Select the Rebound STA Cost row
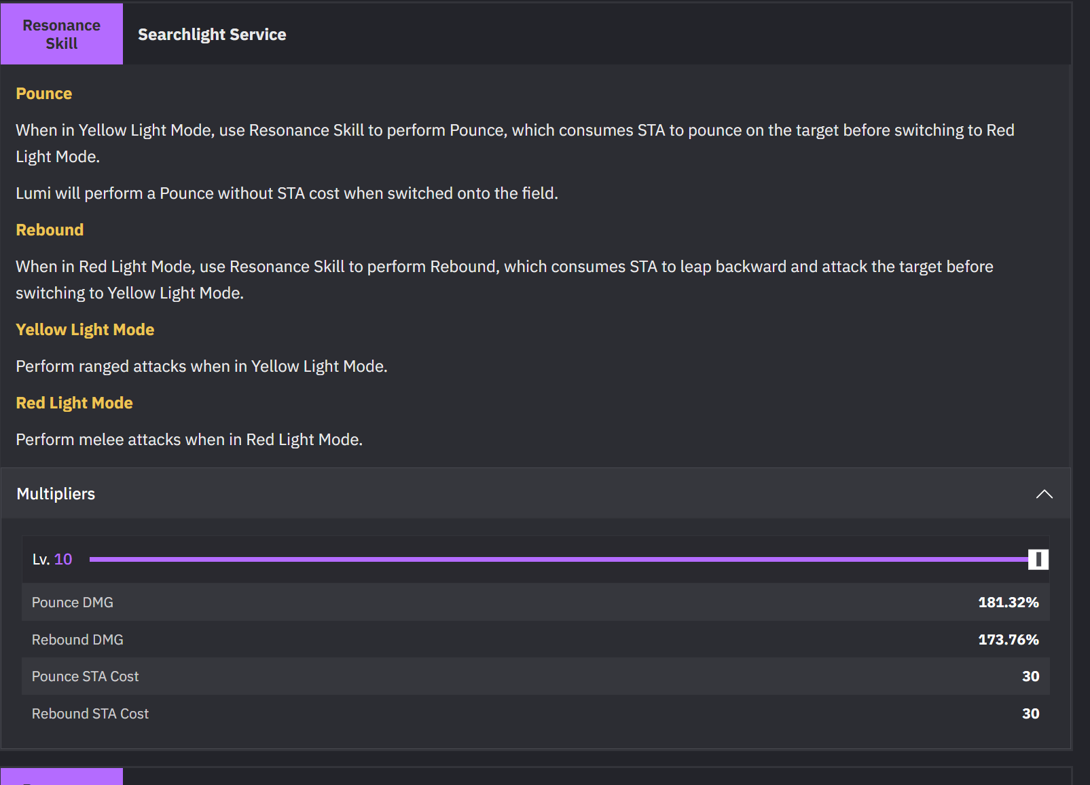The height and width of the screenshot is (785, 1090). coord(535,714)
